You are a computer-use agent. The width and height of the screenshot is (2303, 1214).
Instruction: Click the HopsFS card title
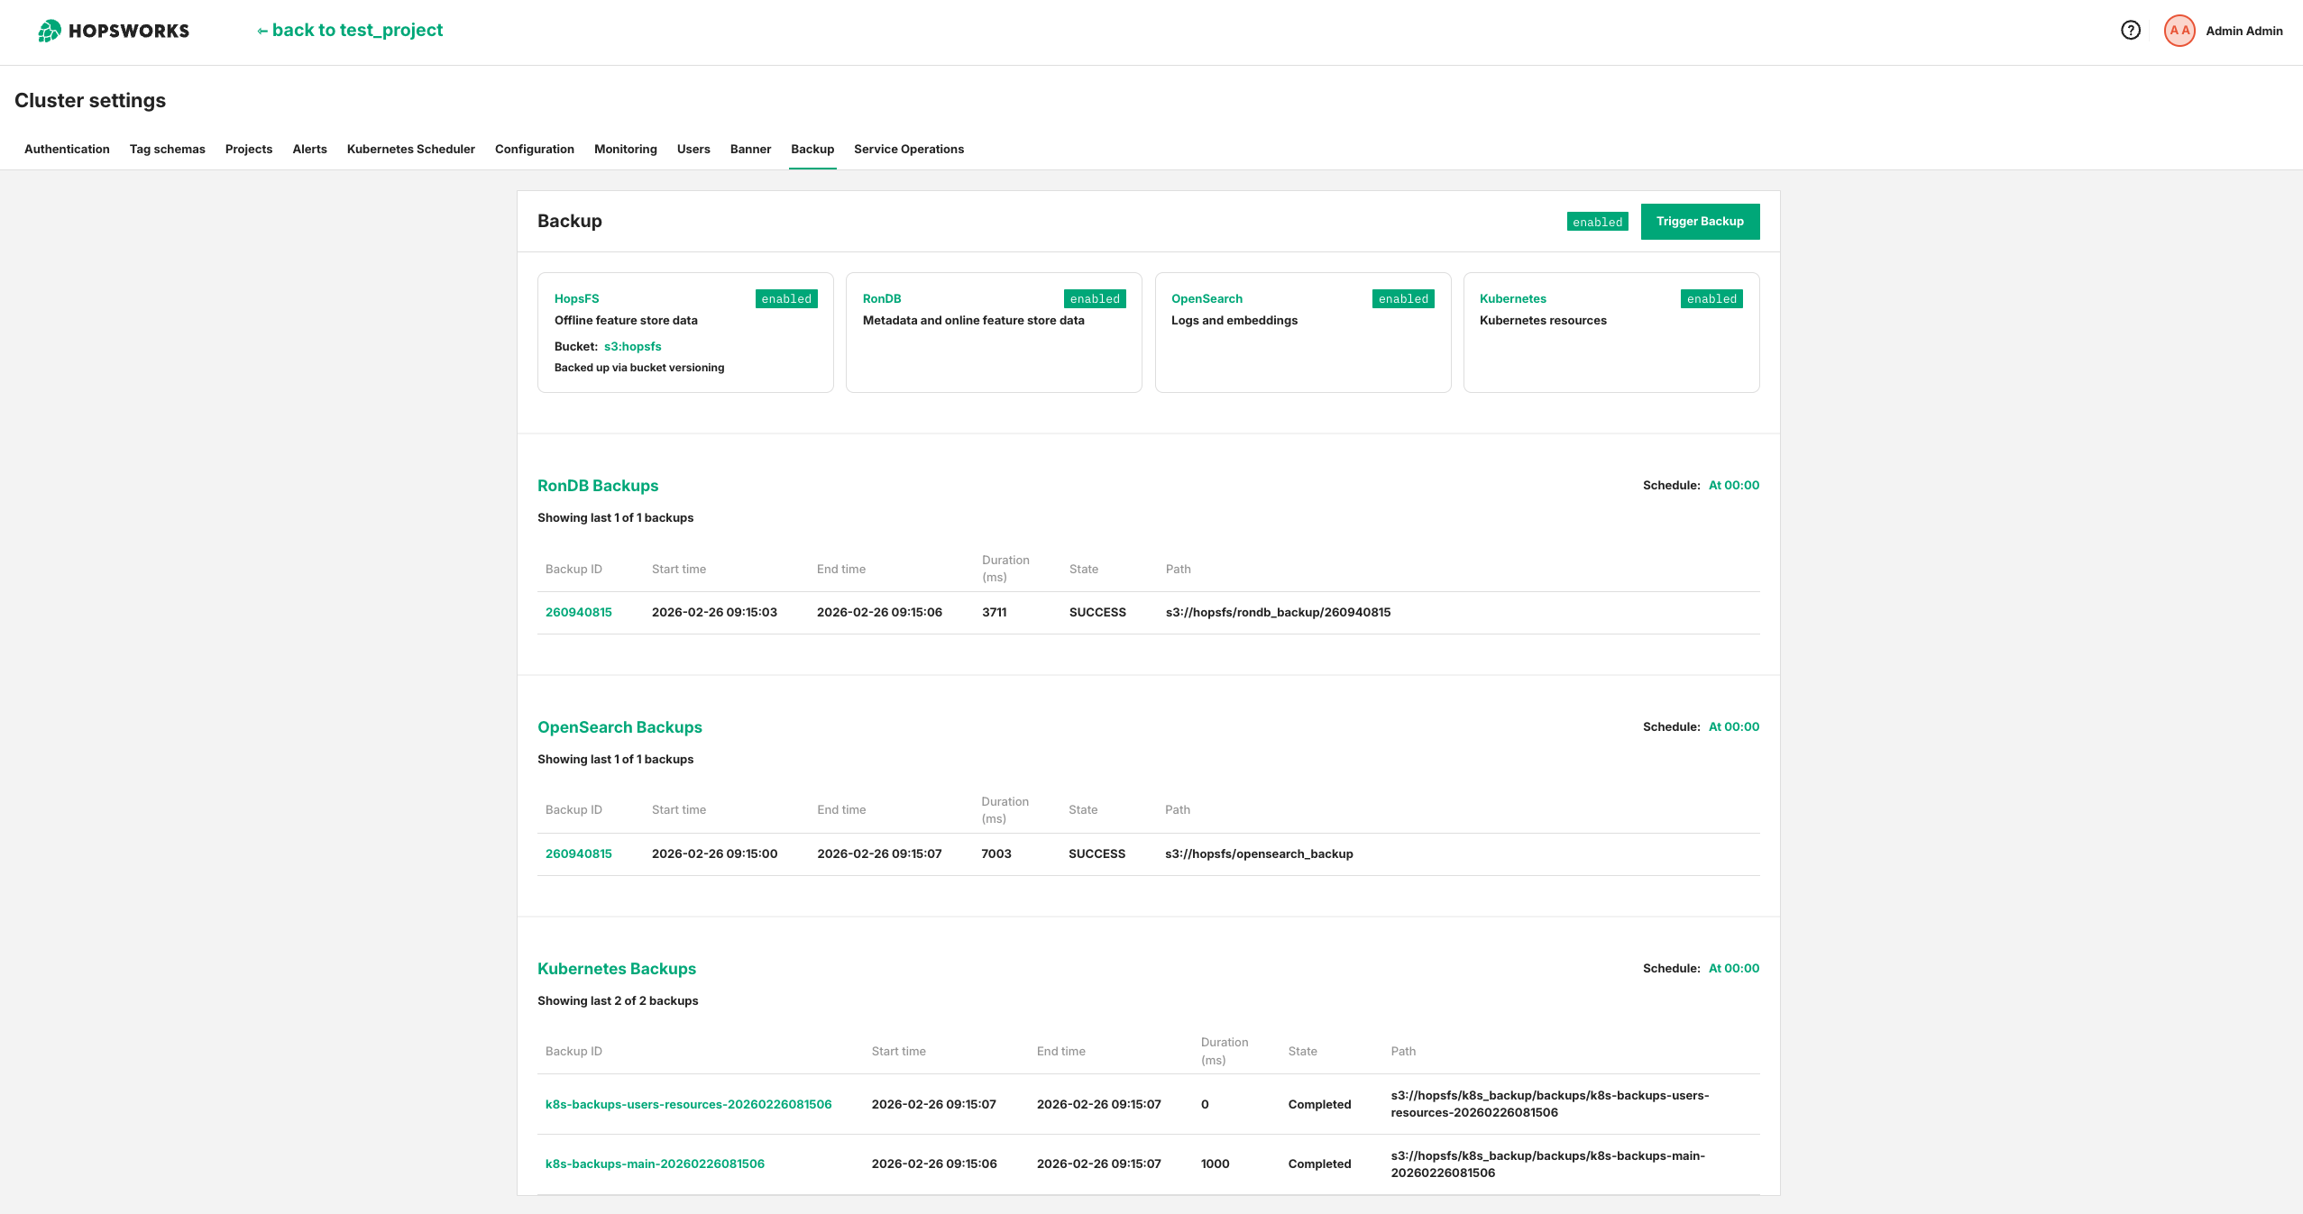pos(577,299)
